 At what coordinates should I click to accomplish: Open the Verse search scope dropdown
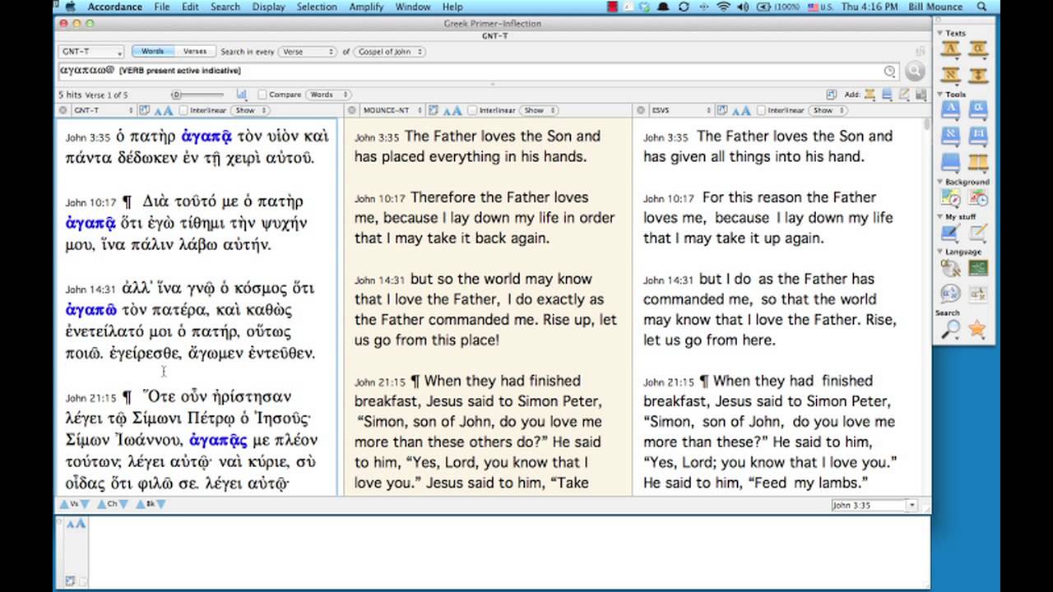[308, 52]
